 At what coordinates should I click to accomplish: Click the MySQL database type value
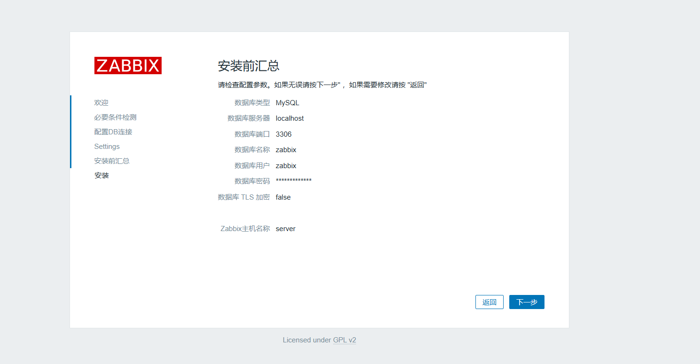coord(287,103)
